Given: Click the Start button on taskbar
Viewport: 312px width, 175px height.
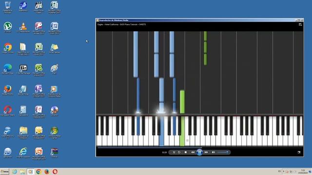Looking at the screenshot, I should click(x=4, y=172).
